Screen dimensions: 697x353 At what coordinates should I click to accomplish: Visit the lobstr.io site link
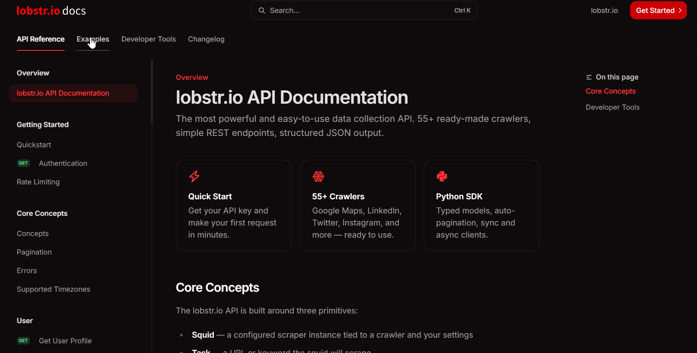pyautogui.click(x=604, y=10)
